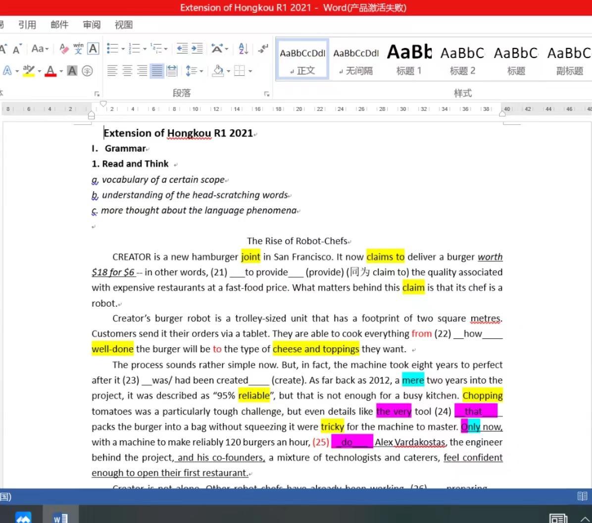Expand shading color dropdown arrow
This screenshot has width=592, height=523.
click(x=228, y=71)
